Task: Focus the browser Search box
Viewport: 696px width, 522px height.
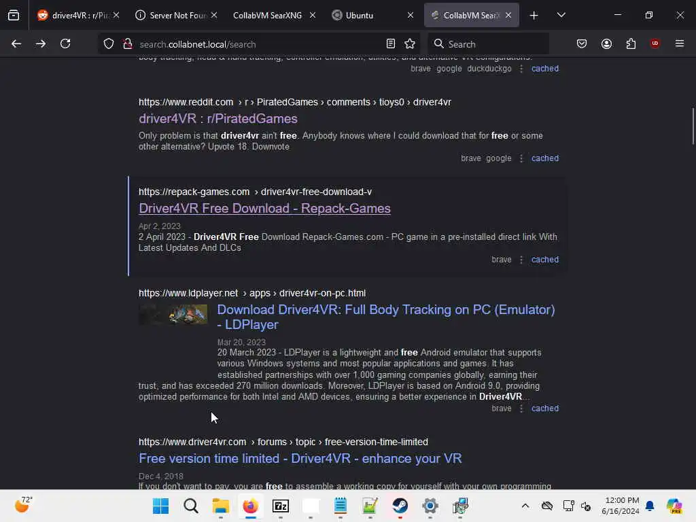Action: [x=488, y=44]
